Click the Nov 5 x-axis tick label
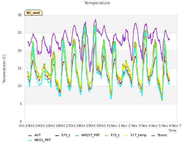 click(x=156, y=126)
